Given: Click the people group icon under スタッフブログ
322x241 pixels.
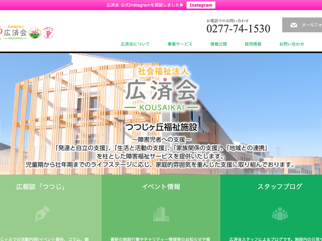Looking at the screenshot, I should [x=280, y=214].
